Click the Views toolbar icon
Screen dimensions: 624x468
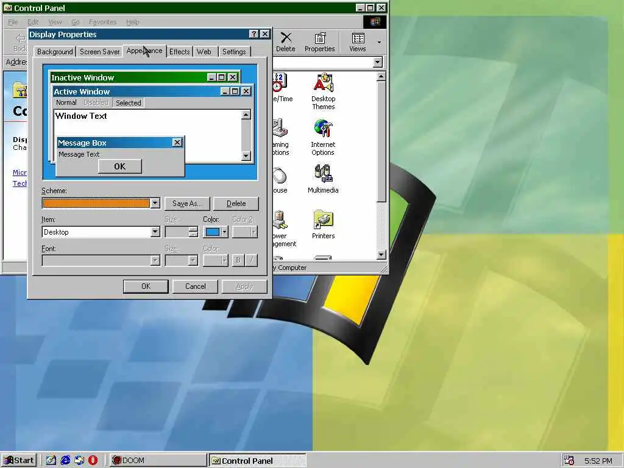tap(357, 42)
